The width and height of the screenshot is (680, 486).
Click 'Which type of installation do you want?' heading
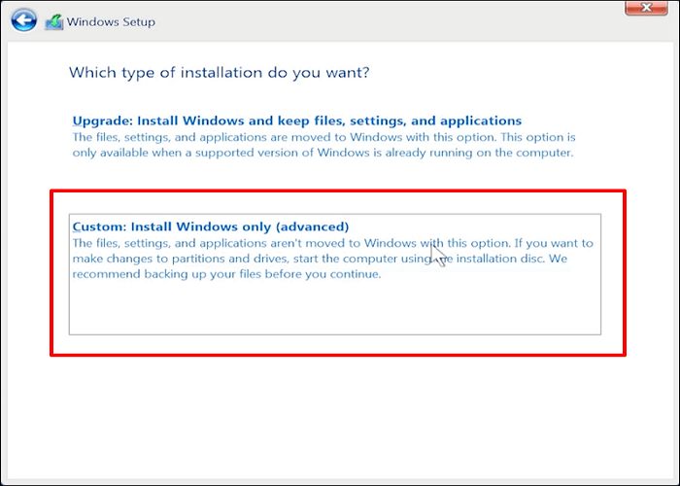click(x=221, y=73)
